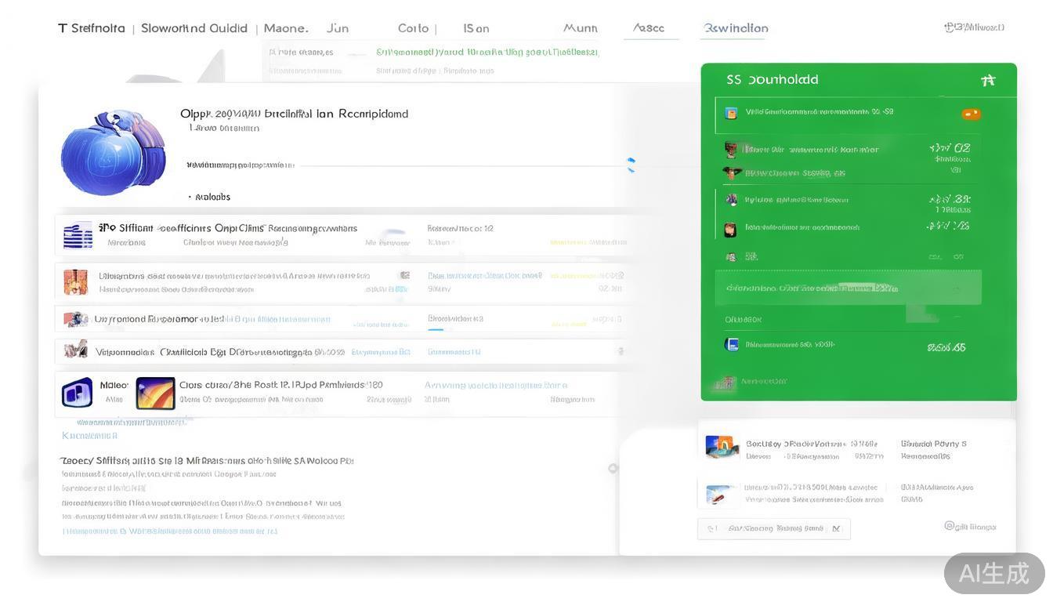Click the circular refresh icon beside the results list
This screenshot has height=602, width=1053.
pos(613,468)
